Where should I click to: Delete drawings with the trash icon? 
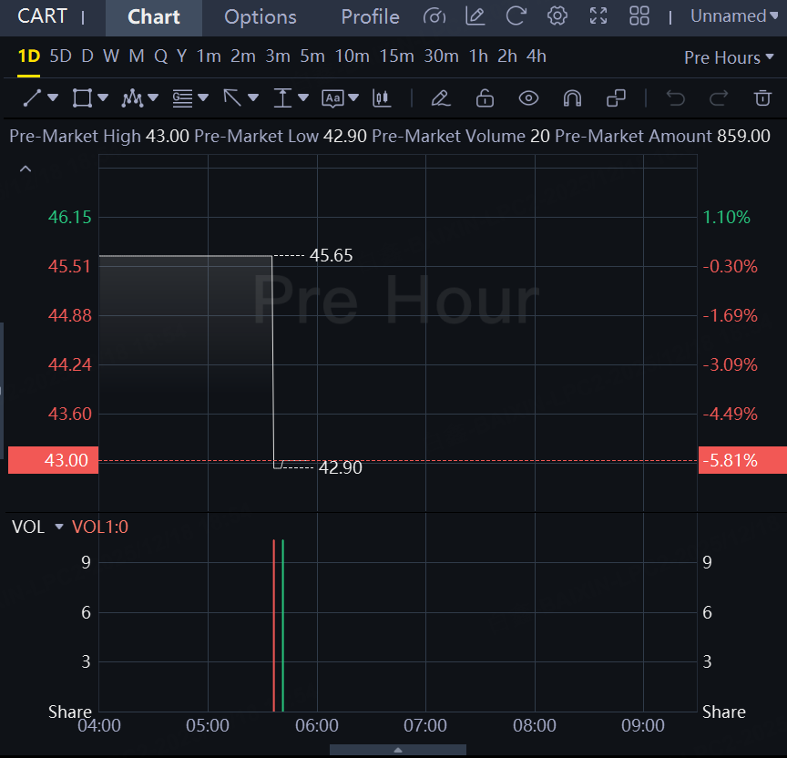[x=762, y=97]
